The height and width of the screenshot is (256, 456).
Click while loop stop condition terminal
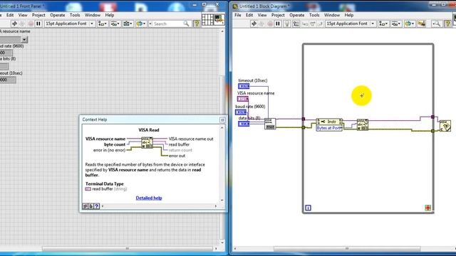(427, 208)
